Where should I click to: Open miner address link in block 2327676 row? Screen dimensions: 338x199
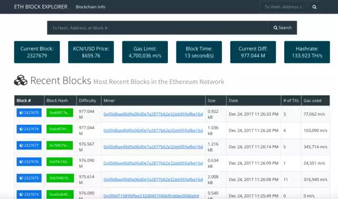(x=153, y=163)
